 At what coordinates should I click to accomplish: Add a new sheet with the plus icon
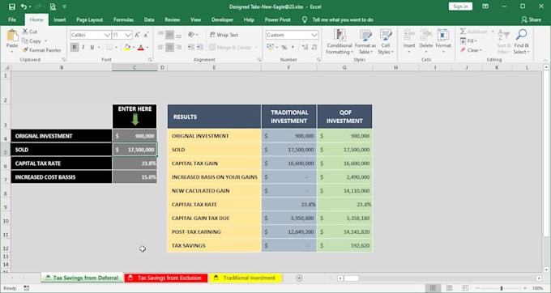(299, 278)
